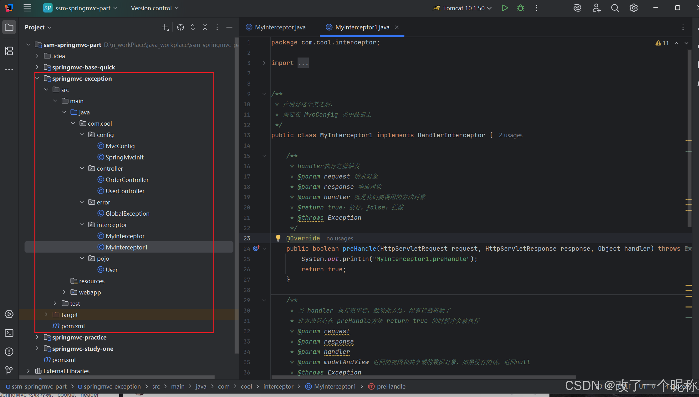Click the 2 usages hint

coord(511,135)
